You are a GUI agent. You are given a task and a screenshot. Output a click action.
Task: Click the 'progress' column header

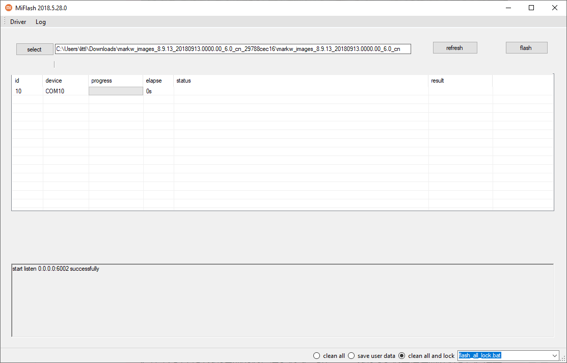[116, 81]
